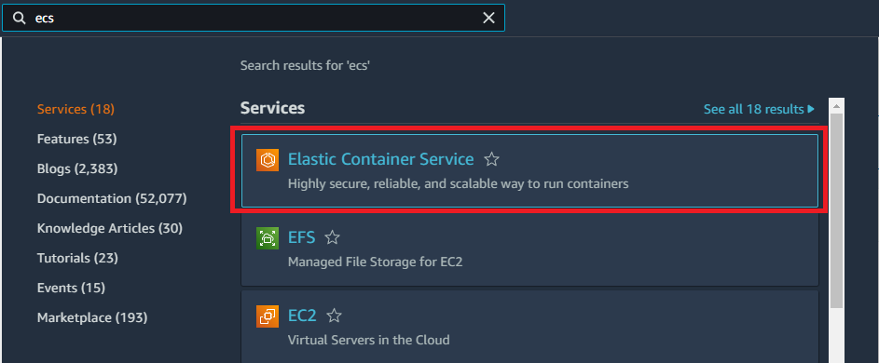Viewport: 879px width, 363px height.
Task: Open the Marketplace (193) category
Action: pyautogui.click(x=92, y=317)
